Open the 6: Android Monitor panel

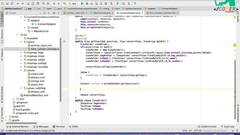(x=18, y=127)
